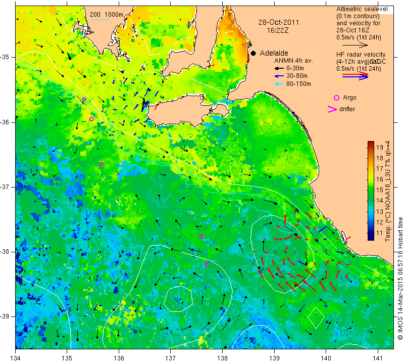Click the blue 30-80m ANMN arrow symbol
The image size is (404, 364).
(x=279, y=76)
